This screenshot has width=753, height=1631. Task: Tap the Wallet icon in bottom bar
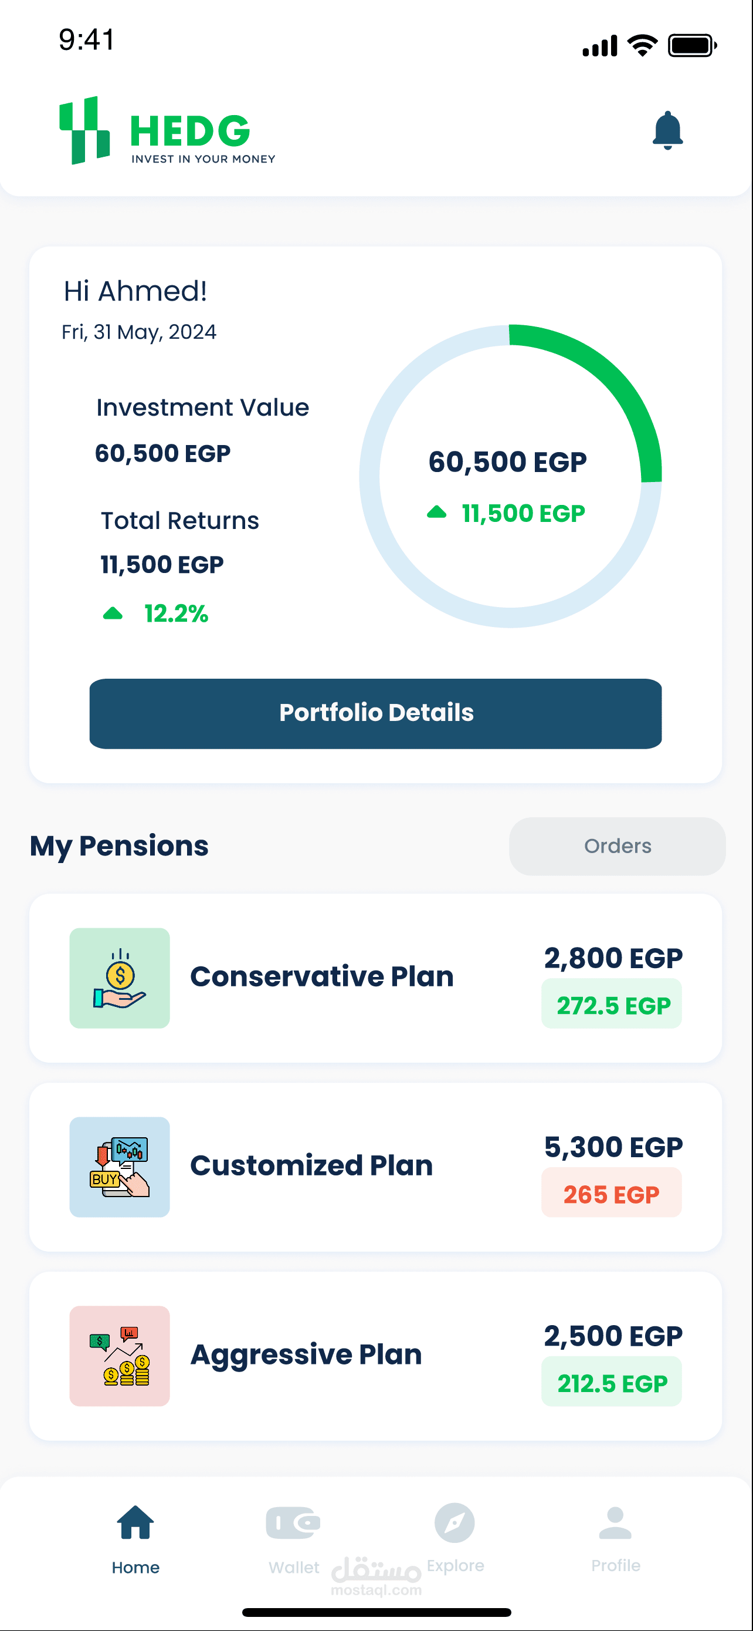pos(293,1523)
